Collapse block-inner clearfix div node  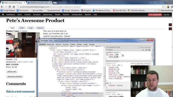tap(54, 68)
